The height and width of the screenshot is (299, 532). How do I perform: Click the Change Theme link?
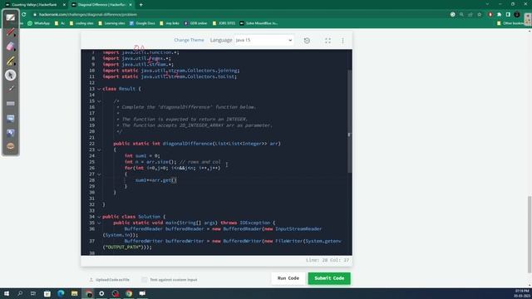[189, 40]
